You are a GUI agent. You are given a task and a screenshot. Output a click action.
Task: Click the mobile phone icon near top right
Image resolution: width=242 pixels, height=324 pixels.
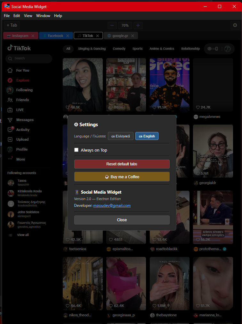pos(216,49)
